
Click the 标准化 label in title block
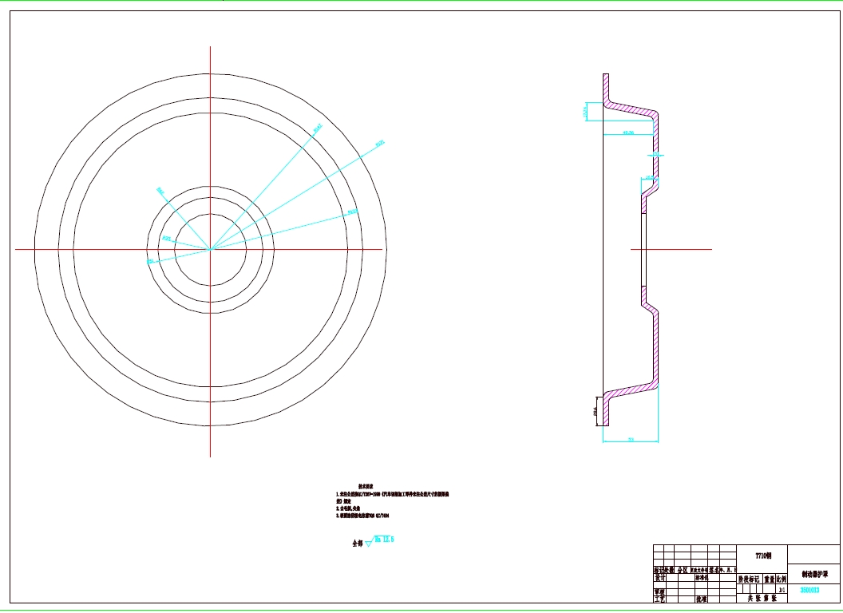[x=702, y=578]
